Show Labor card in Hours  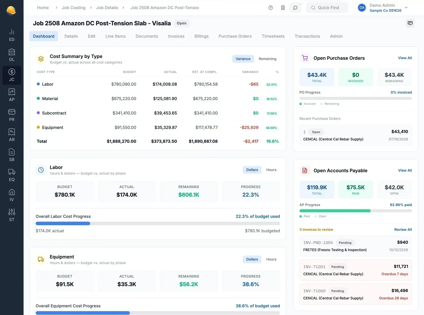click(271, 170)
